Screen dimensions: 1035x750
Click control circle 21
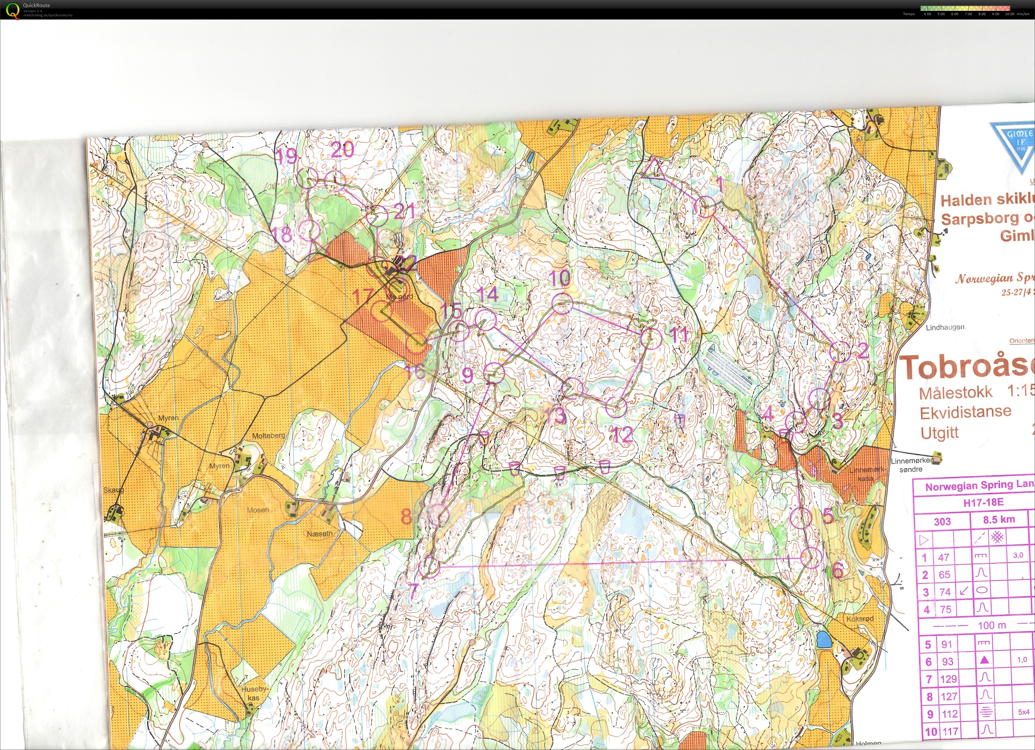377,216
